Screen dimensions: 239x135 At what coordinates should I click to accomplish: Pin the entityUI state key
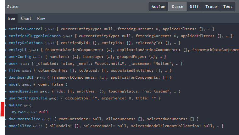(32, 50)
